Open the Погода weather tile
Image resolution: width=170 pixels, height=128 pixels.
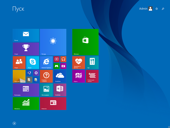click(53, 42)
